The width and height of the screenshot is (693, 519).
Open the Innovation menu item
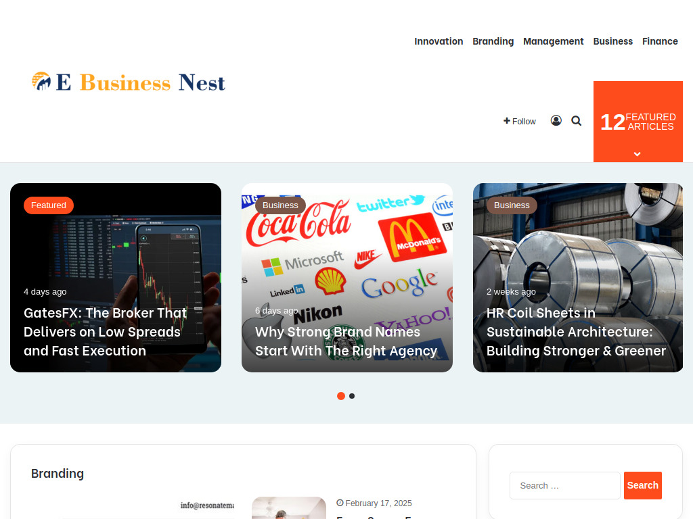tap(439, 41)
